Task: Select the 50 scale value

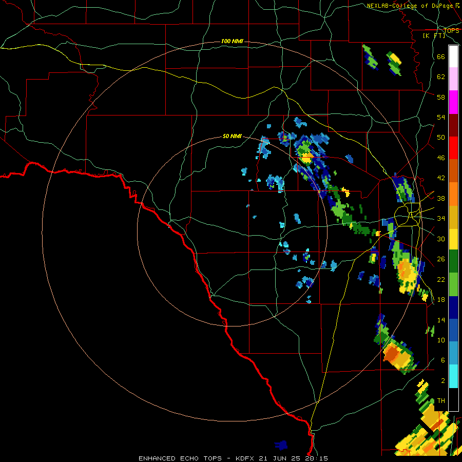Action: (x=441, y=137)
